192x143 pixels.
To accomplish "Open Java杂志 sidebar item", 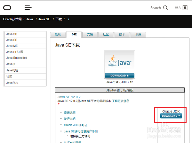I will click(x=25, y=83).
